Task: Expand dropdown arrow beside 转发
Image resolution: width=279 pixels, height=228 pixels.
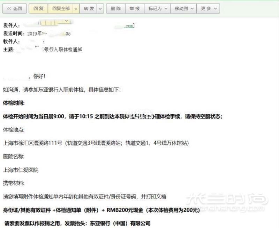Action: point(100,8)
